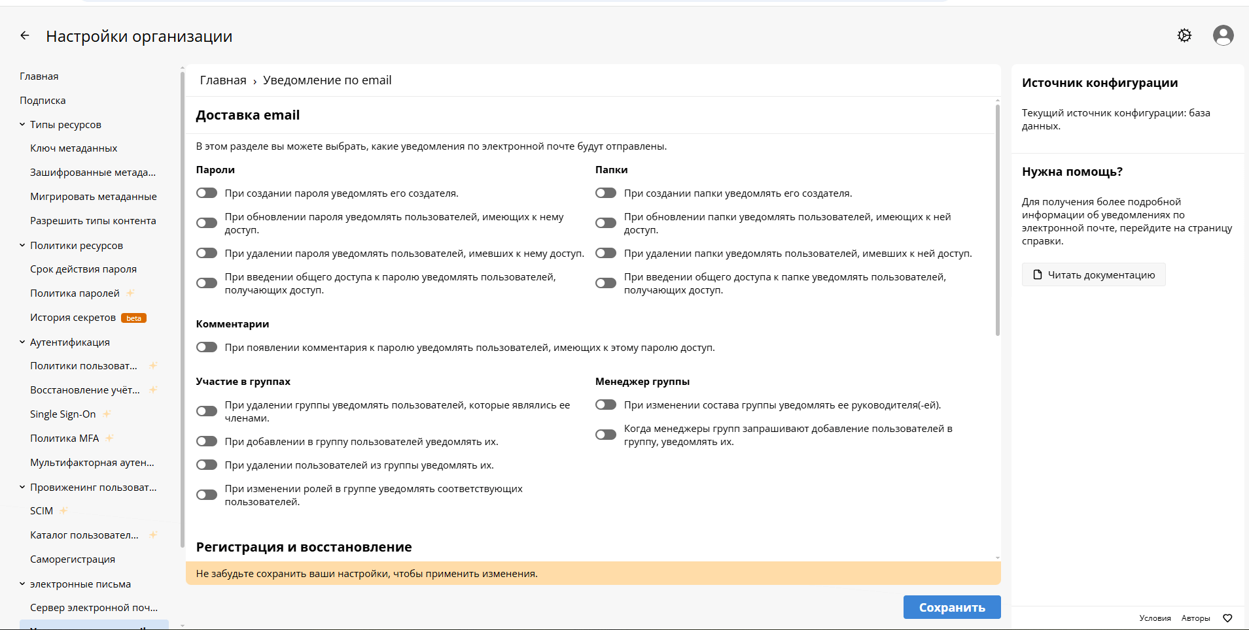1249x630 pixels.
Task: Toggle notify manager on group membership change
Action: click(x=606, y=405)
